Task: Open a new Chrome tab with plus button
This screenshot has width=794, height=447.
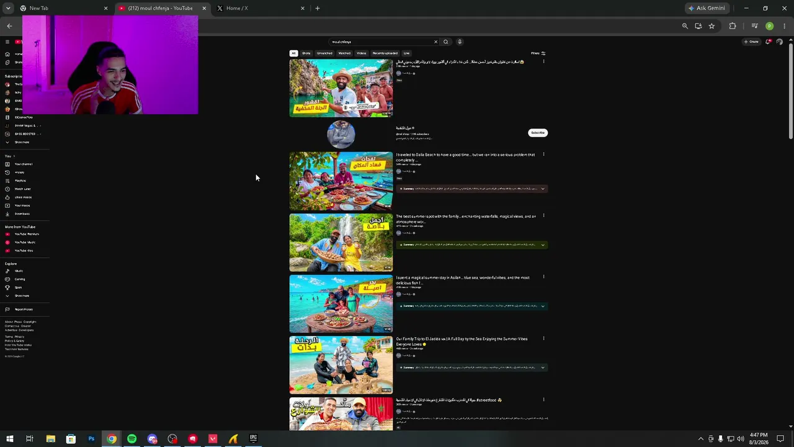Action: tap(318, 8)
